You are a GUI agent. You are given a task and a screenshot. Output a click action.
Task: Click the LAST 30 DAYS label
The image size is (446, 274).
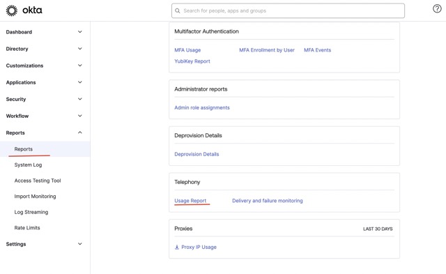tap(378, 229)
